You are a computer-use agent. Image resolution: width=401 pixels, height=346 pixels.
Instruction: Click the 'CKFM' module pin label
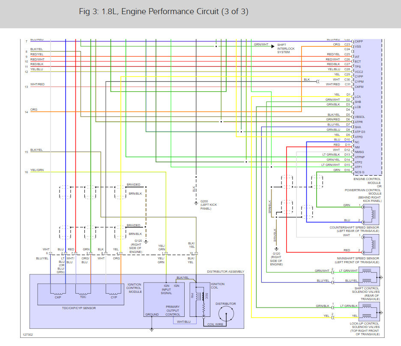point(359,87)
